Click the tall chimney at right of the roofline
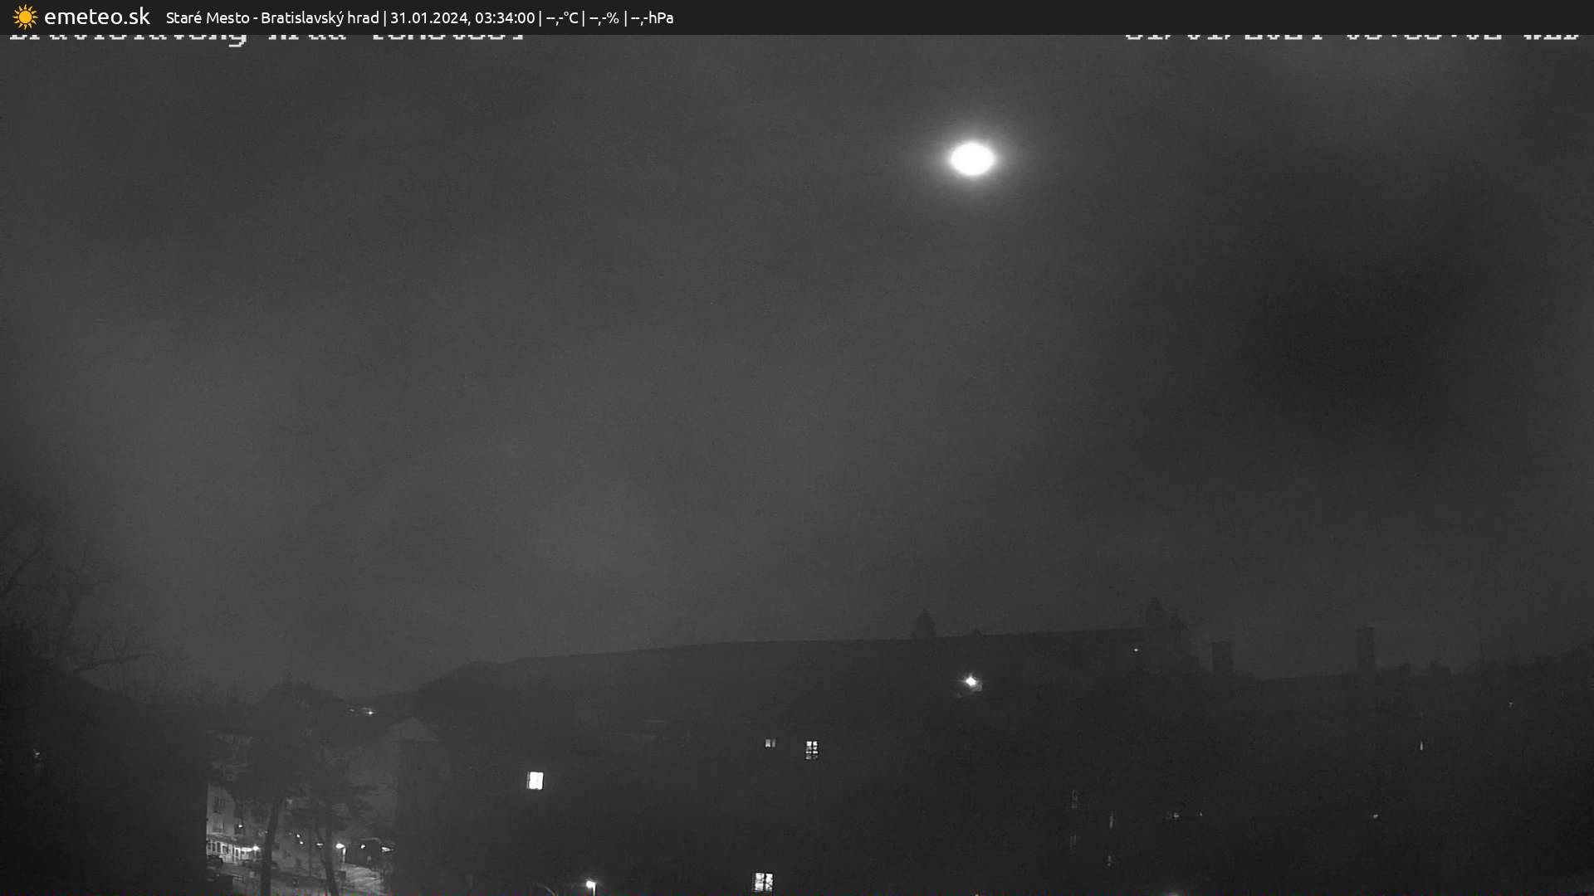Image resolution: width=1594 pixels, height=896 pixels. tap(1365, 649)
